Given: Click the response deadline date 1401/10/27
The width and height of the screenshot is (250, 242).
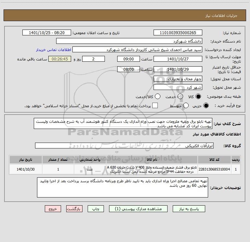Looking at the screenshot, I should 178,59.
